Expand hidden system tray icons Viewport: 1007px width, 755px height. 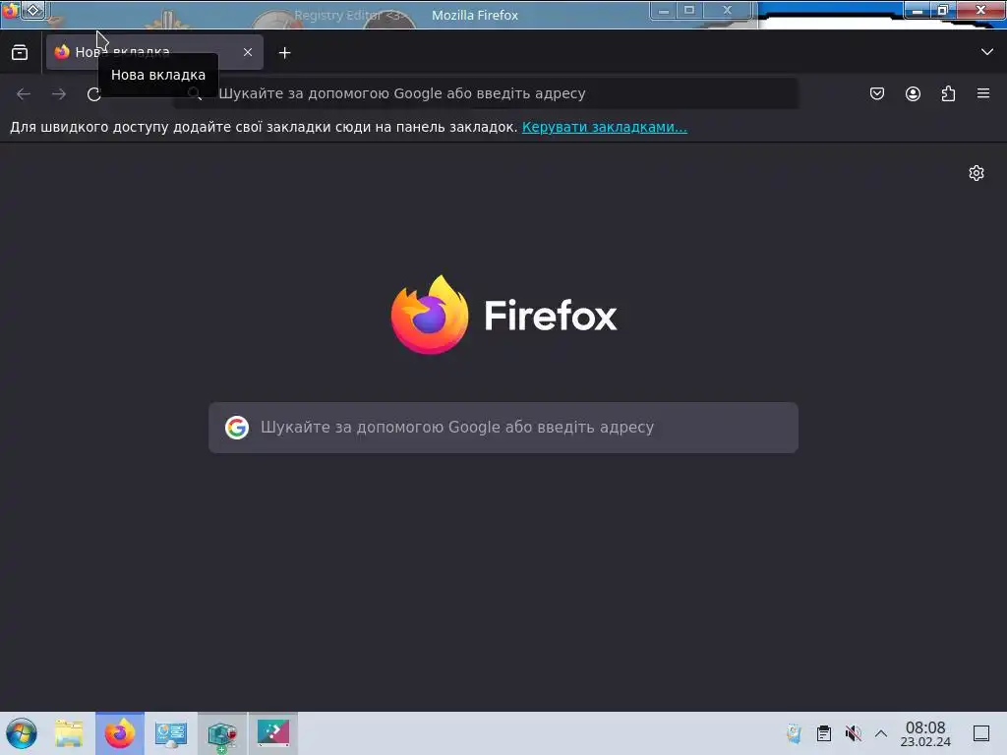coord(881,733)
